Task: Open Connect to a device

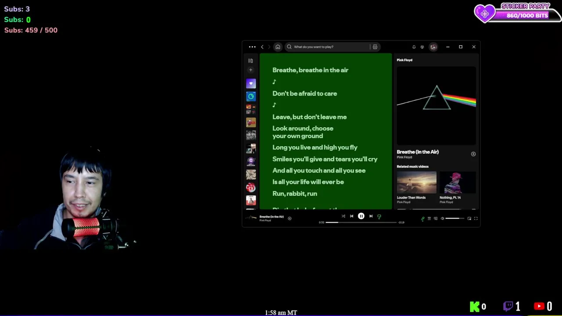Action: coord(436,219)
